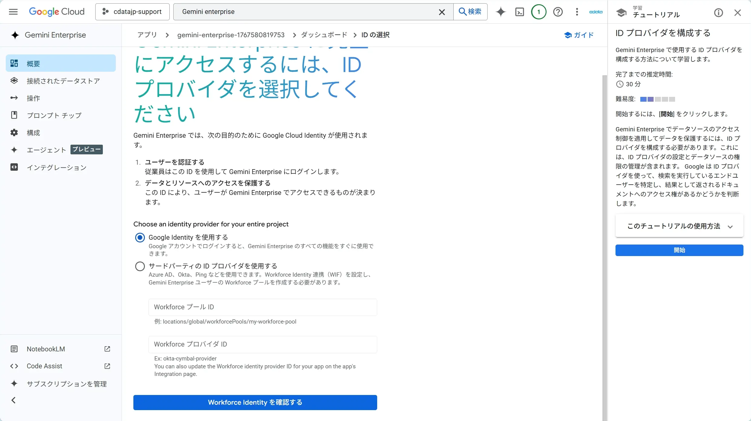This screenshot has width=751, height=421.
Task: Activate Cloud Shell terminal icon
Action: coord(519,12)
